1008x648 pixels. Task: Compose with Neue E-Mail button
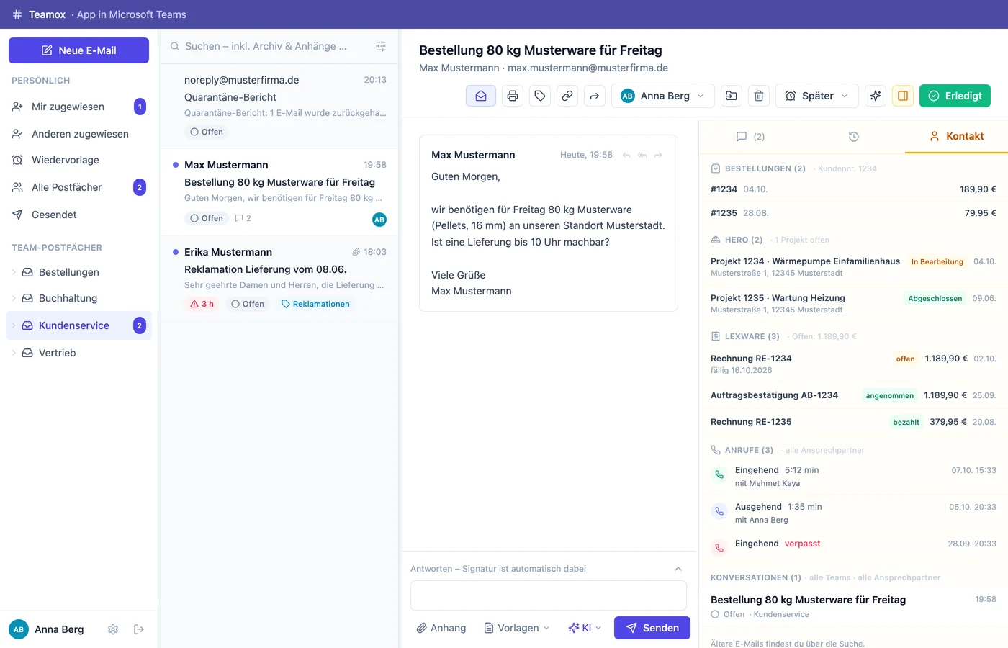point(79,50)
